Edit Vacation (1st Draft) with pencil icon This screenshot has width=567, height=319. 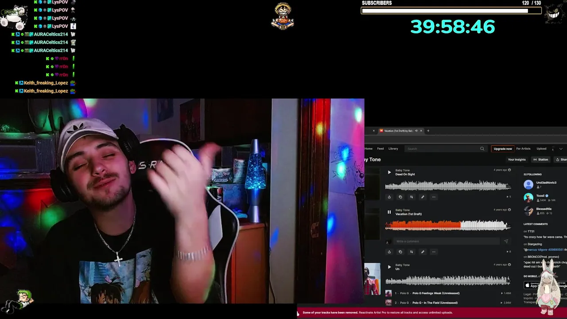pyautogui.click(x=423, y=252)
